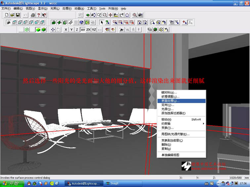Choose 赋材料(A)... from the context menu
The image size is (250, 187).
click(182, 92)
